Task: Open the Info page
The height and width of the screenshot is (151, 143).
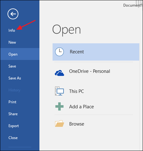Action: pos(12,30)
